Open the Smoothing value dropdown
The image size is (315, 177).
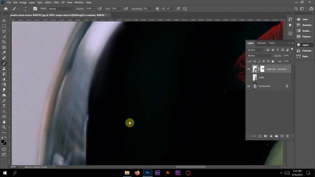point(152,9)
